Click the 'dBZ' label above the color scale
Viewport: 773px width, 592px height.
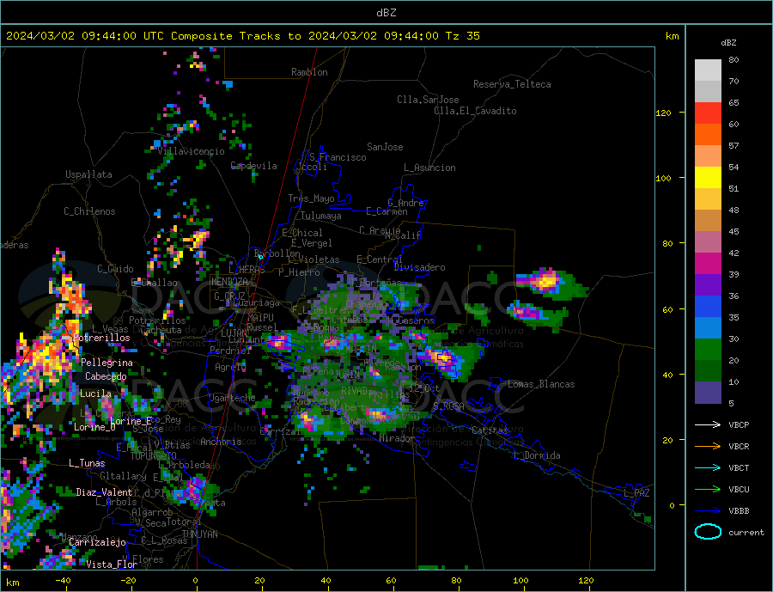[x=728, y=43]
